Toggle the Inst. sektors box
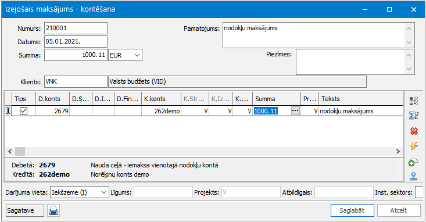 tap(419, 192)
